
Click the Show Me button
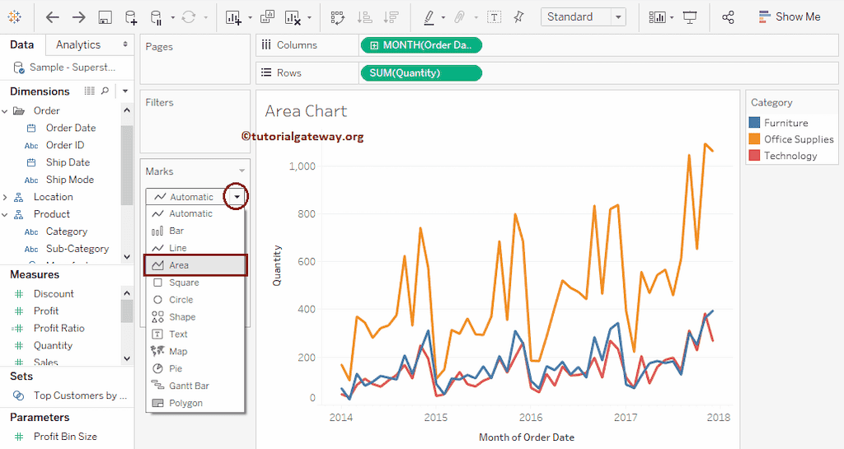point(789,17)
